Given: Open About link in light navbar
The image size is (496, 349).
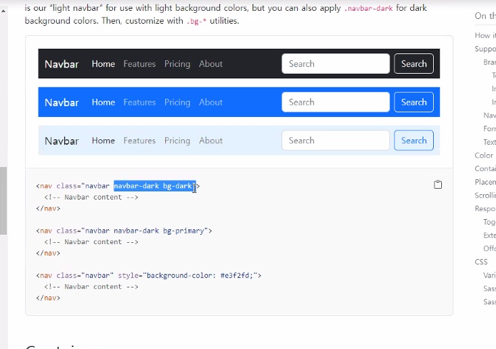Looking at the screenshot, I should pyautogui.click(x=210, y=141).
